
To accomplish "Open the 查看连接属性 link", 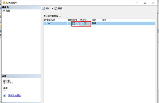I will point(14,96).
